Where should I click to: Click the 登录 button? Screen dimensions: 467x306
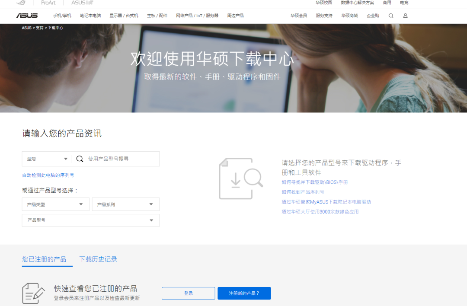(188, 293)
